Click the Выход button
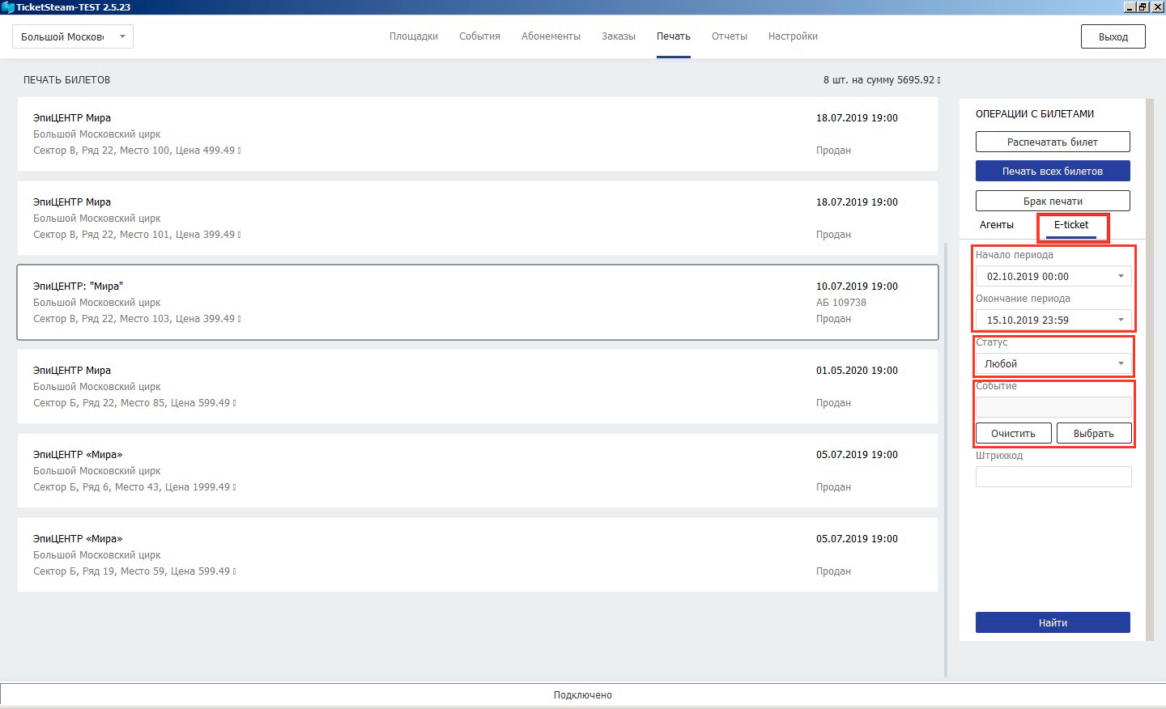The width and height of the screenshot is (1166, 709). (x=1113, y=36)
